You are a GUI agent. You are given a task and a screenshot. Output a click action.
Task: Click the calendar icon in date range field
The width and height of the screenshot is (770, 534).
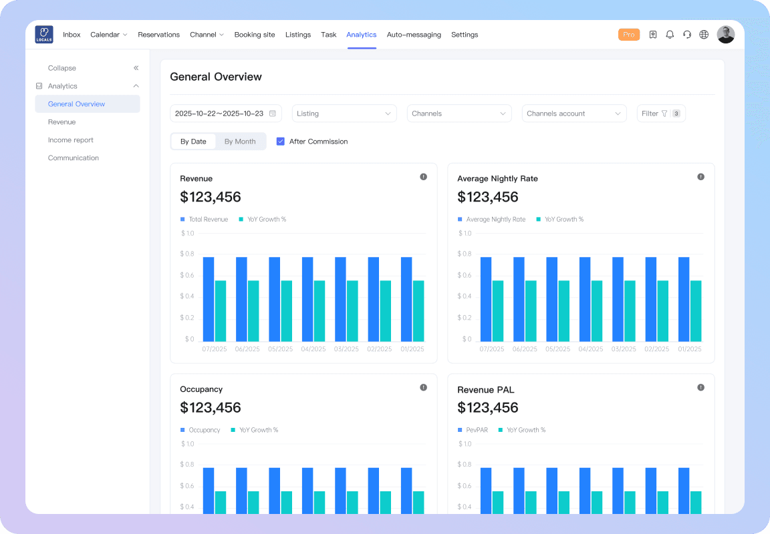point(273,113)
